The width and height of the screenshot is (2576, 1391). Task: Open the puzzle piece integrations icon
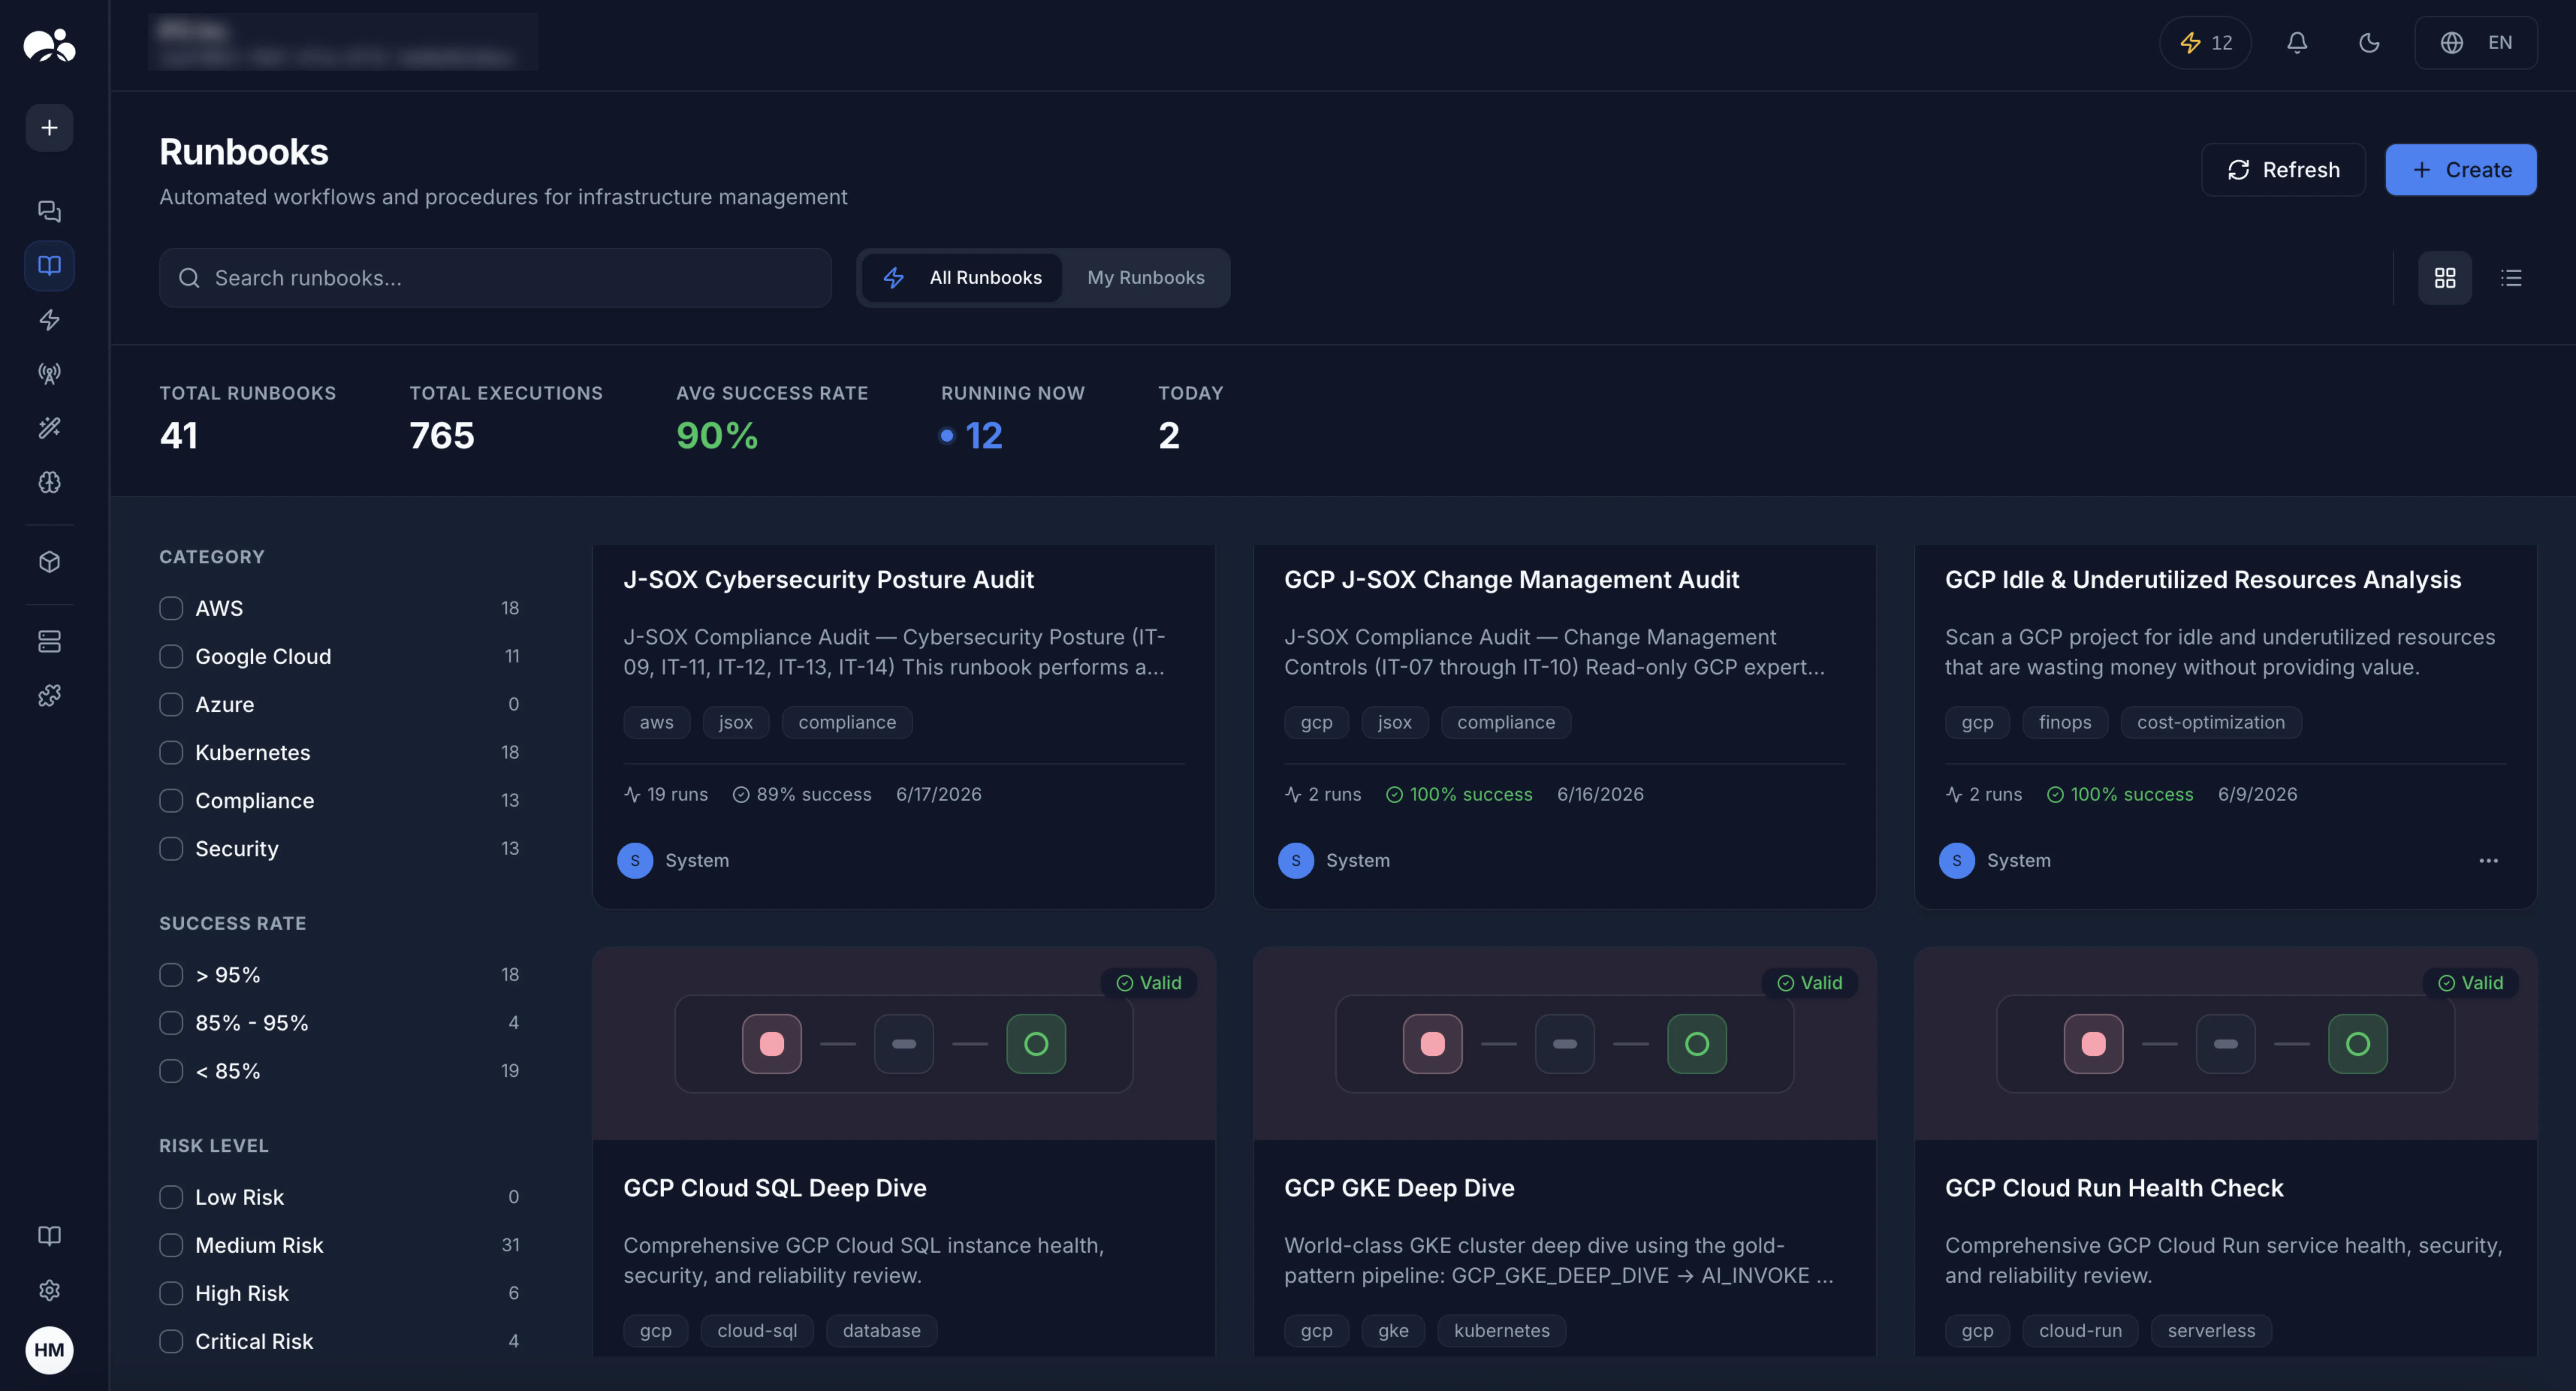(x=49, y=695)
